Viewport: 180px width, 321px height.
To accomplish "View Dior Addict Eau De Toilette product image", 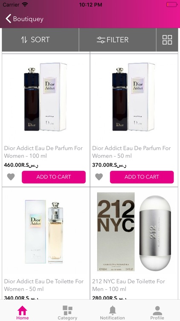I will (44, 232).
